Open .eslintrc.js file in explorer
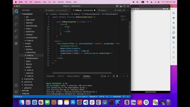Viewport: 190px width, 107px height. pos(28,82)
